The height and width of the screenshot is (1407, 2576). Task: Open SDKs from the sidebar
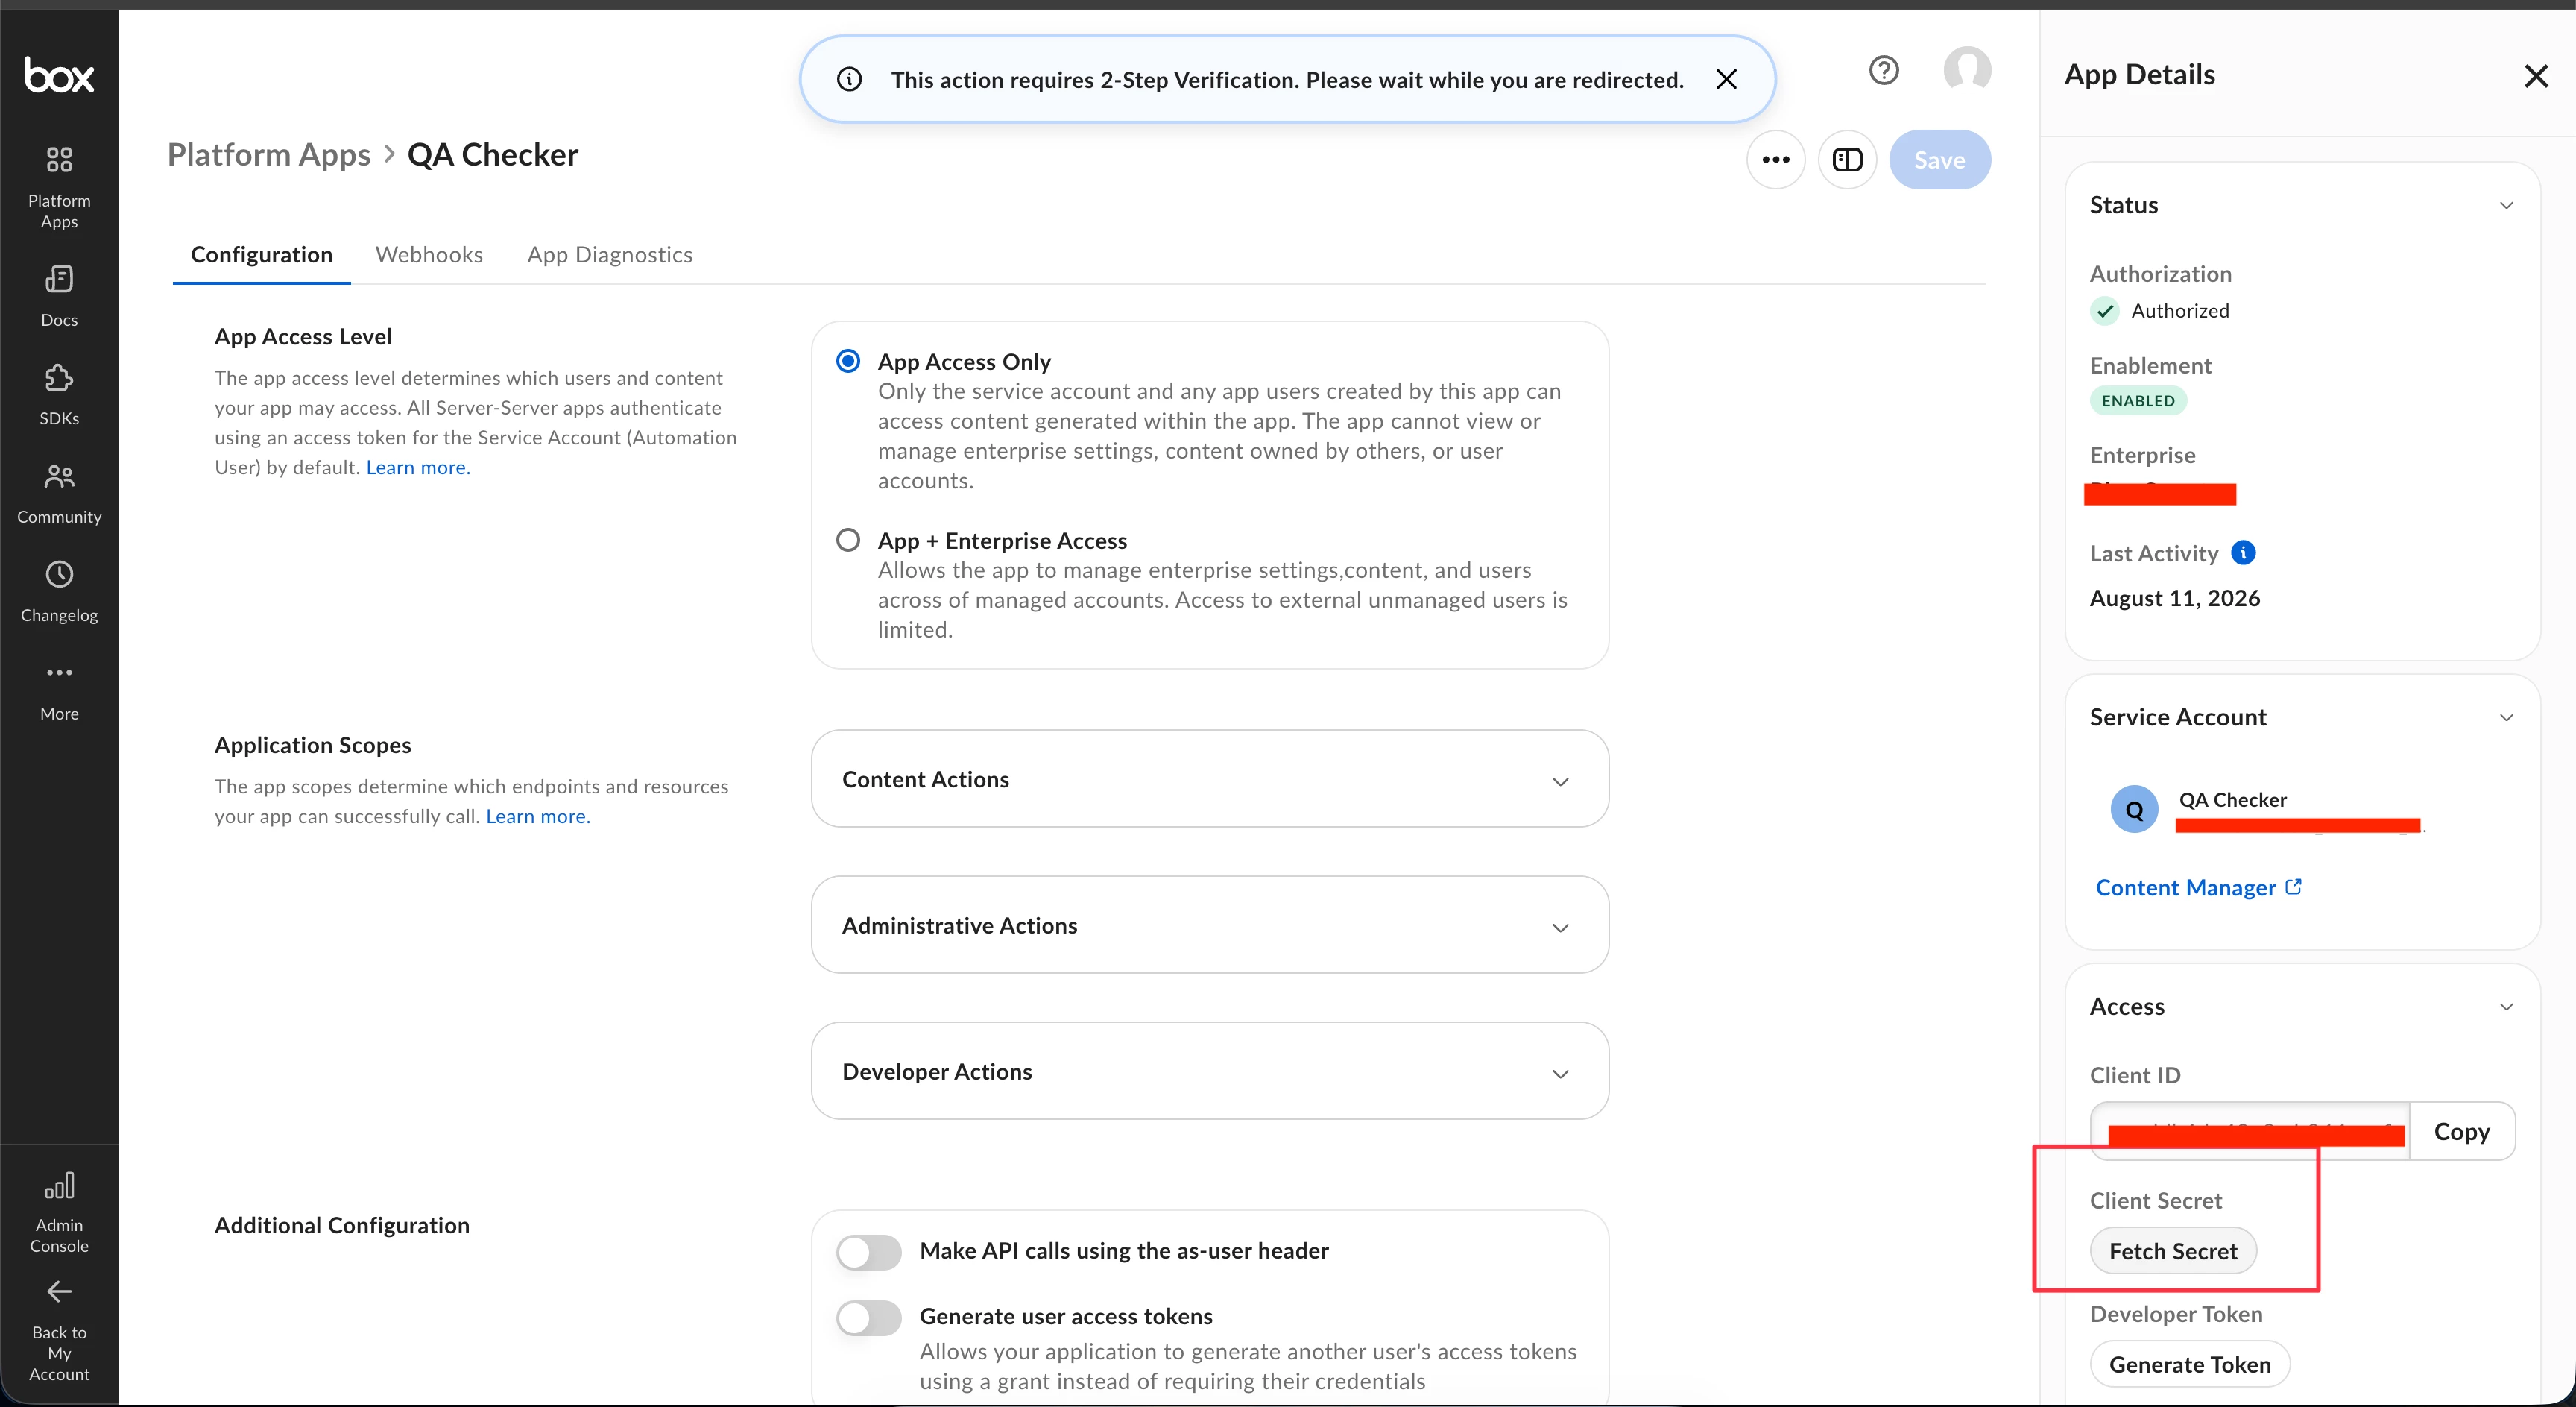(59, 395)
